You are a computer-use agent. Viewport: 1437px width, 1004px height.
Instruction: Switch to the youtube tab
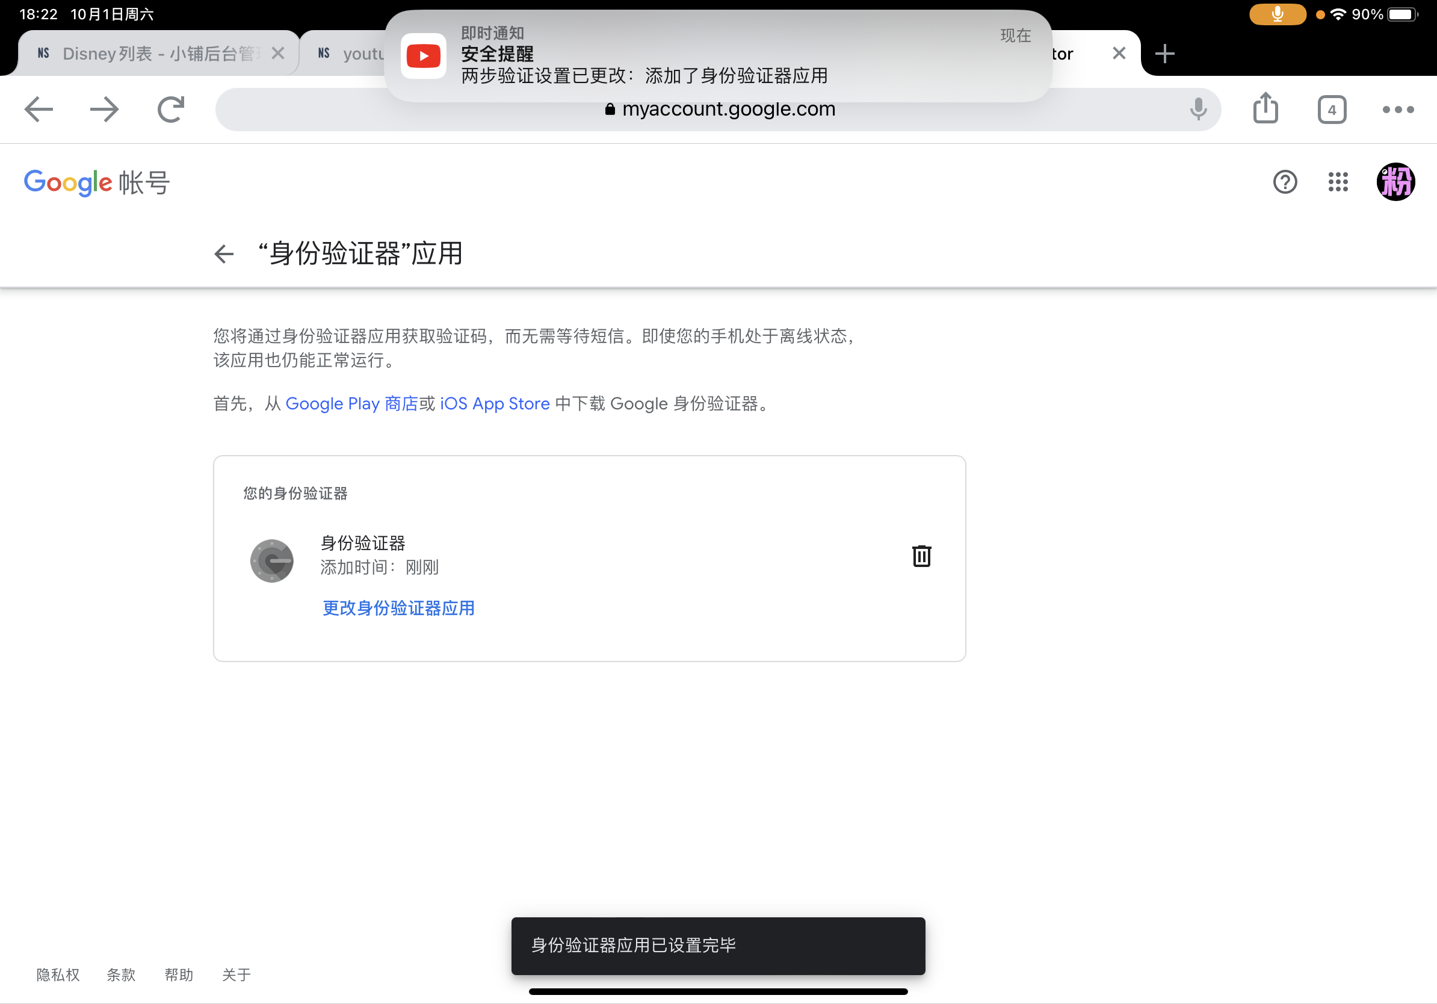(x=357, y=53)
